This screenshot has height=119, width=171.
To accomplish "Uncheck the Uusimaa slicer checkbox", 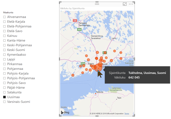I will [x=4, y=97].
